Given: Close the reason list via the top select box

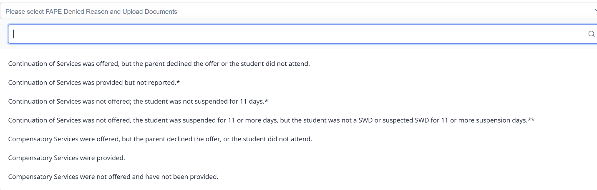Looking at the screenshot, I should [x=292, y=11].
